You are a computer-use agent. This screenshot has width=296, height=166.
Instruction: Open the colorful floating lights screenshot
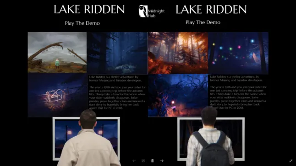point(238,53)
